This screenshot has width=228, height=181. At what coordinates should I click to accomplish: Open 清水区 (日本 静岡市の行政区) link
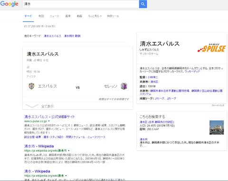click(x=157, y=122)
